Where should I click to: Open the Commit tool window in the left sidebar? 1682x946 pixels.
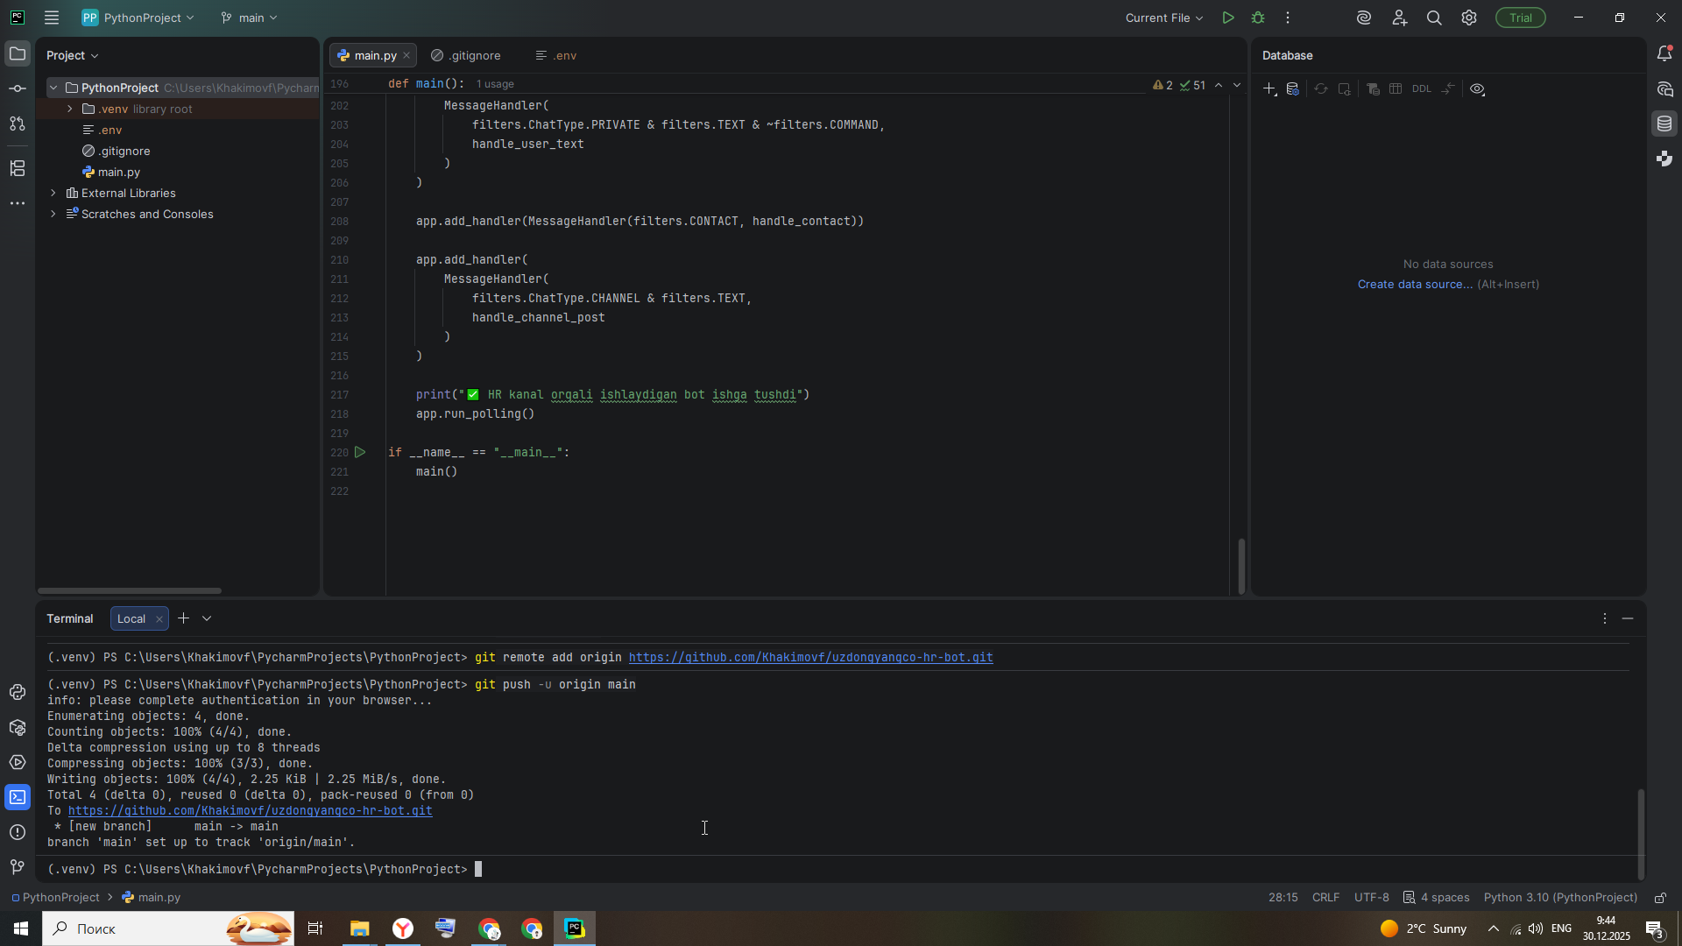(x=18, y=89)
